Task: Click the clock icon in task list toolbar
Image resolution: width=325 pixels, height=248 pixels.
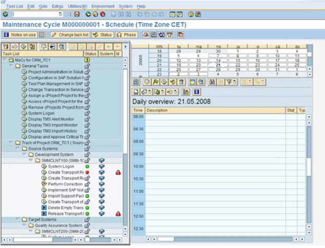Action: [23, 47]
